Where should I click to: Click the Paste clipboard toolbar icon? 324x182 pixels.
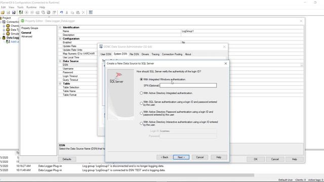tap(78, 13)
